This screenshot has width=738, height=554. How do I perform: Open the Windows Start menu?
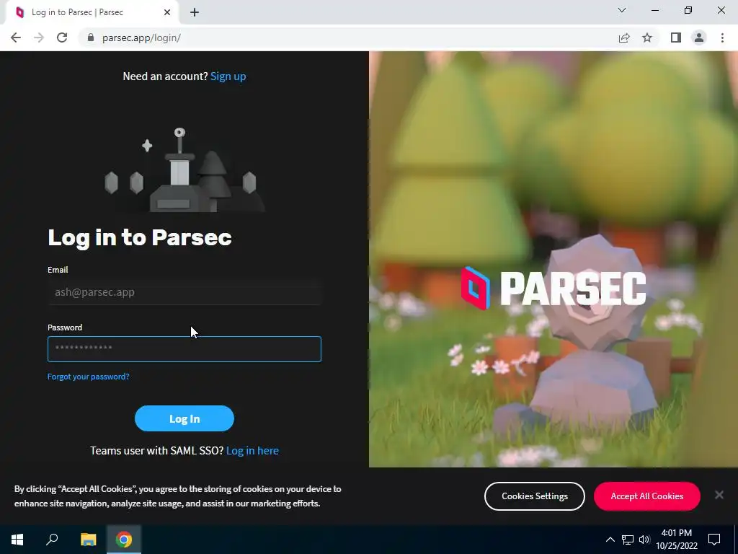pos(17,540)
